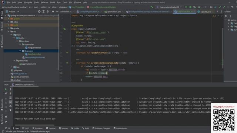This screenshot has width=237, height=133.
Task: Open the Build menu
Action: point(53,3)
